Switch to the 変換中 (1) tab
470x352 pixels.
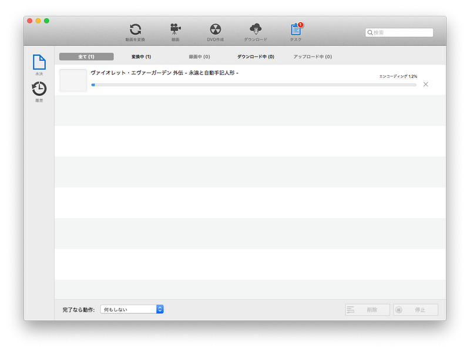click(x=141, y=56)
